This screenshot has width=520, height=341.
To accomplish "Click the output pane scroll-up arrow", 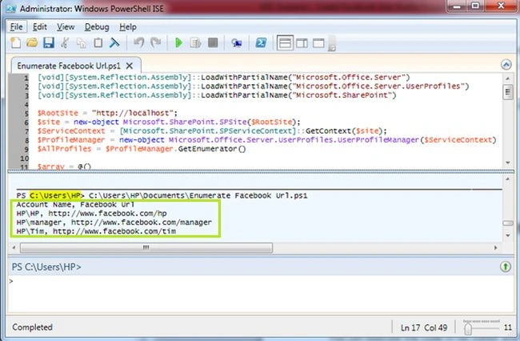I will (x=507, y=179).
